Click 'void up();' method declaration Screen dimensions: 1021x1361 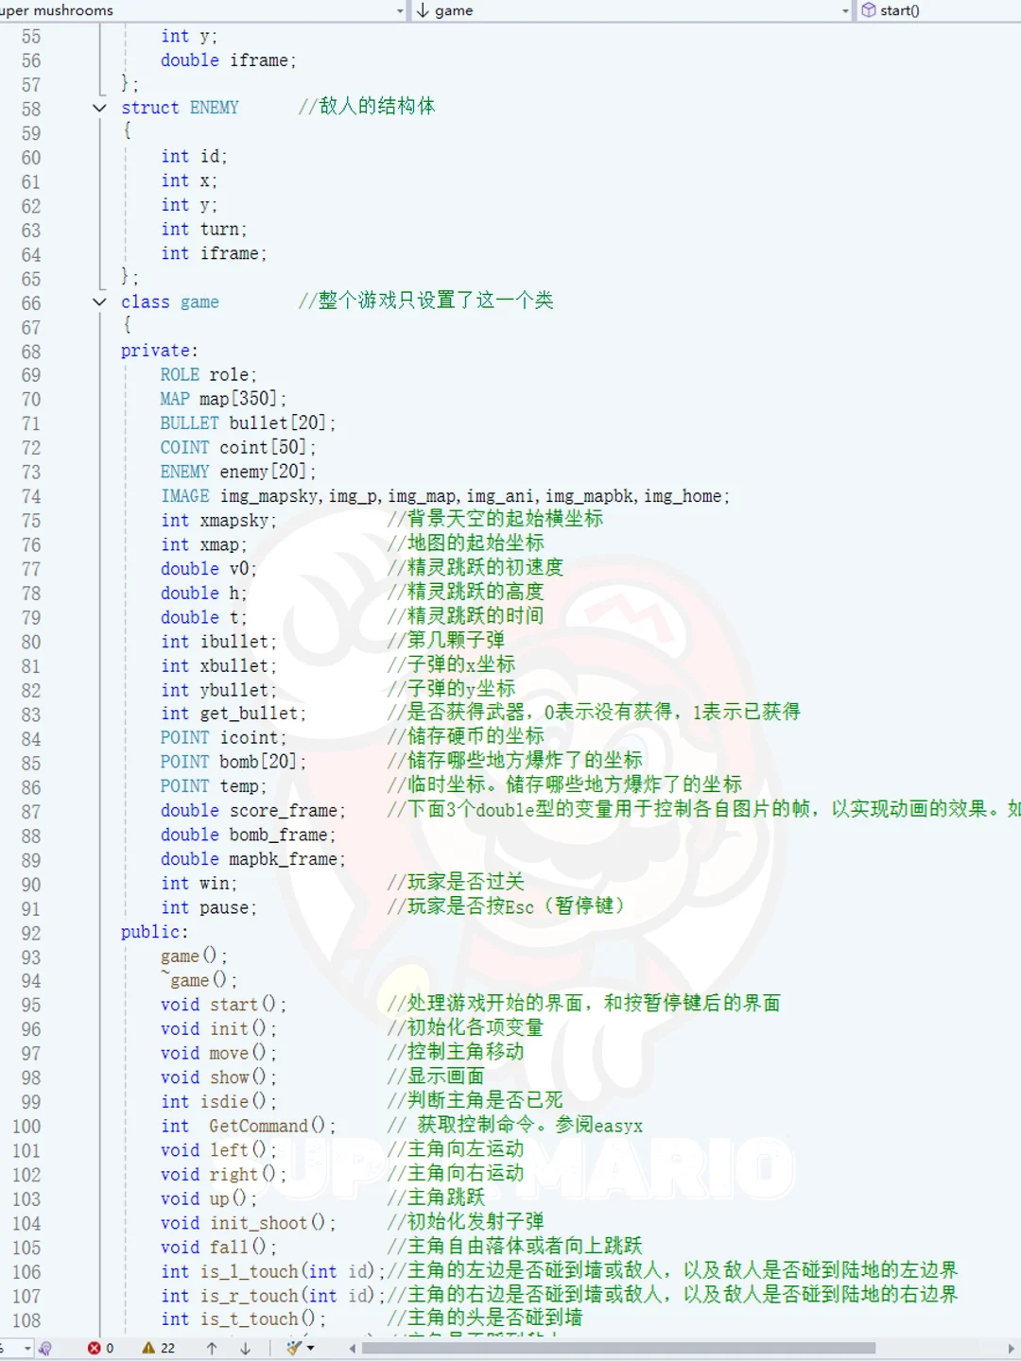point(208,1199)
